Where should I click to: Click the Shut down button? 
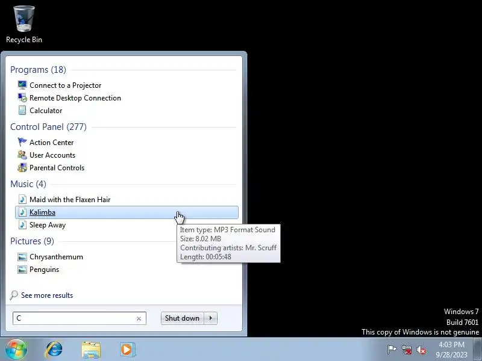pos(183,318)
